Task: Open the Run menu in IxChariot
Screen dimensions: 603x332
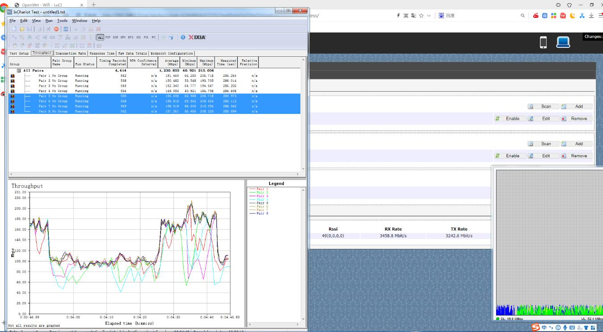Action: pos(49,21)
